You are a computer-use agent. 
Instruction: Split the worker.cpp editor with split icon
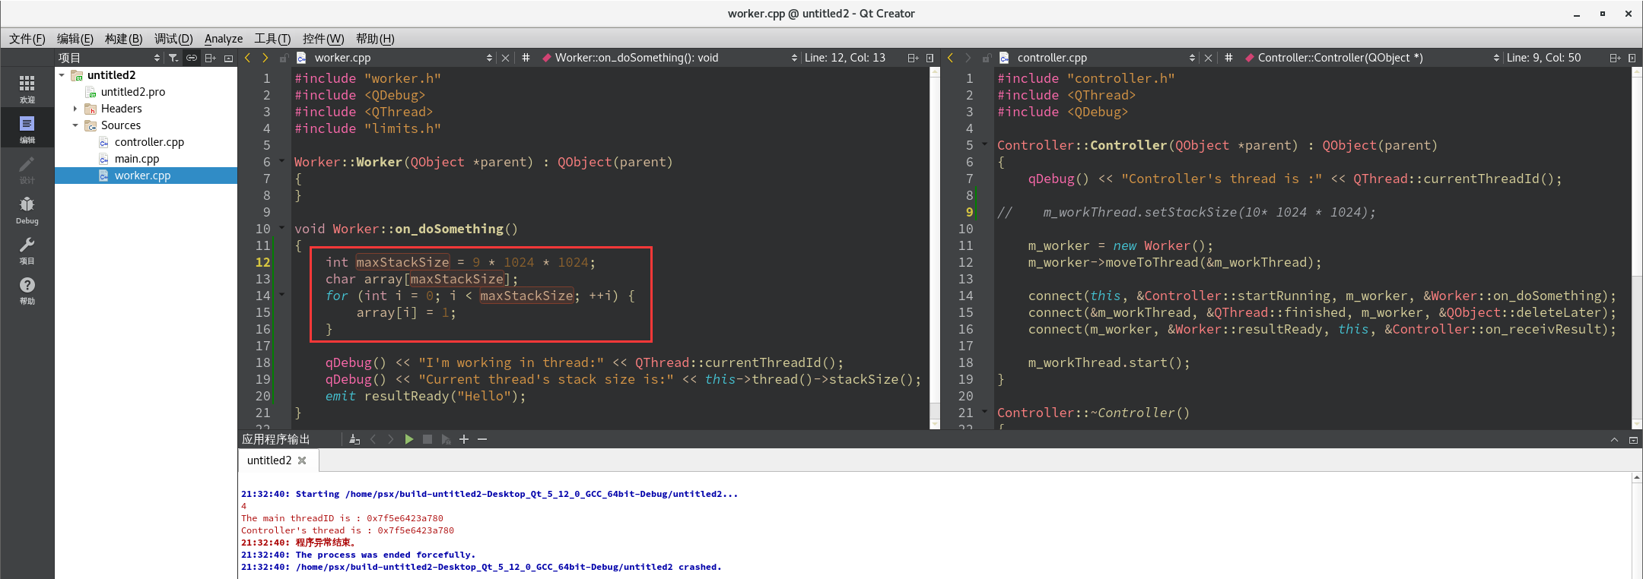click(913, 58)
